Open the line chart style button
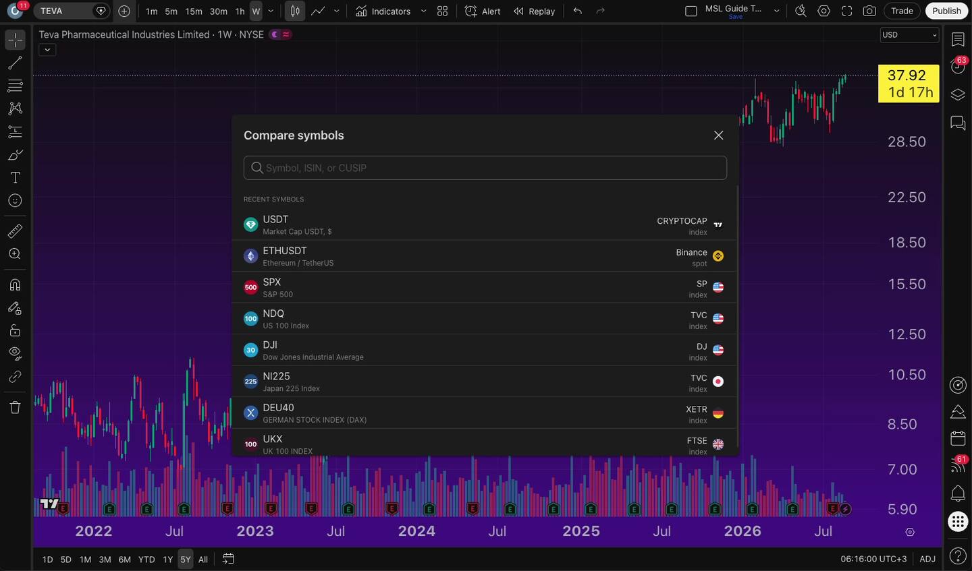 tap(318, 11)
